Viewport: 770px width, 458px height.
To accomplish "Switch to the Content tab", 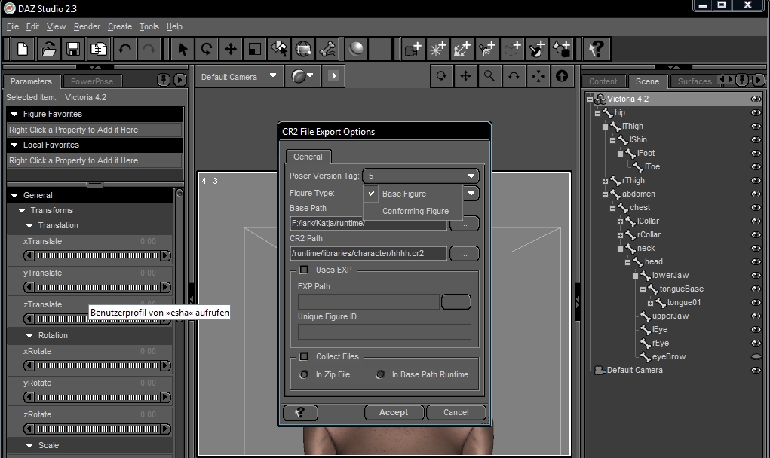I will coord(603,81).
